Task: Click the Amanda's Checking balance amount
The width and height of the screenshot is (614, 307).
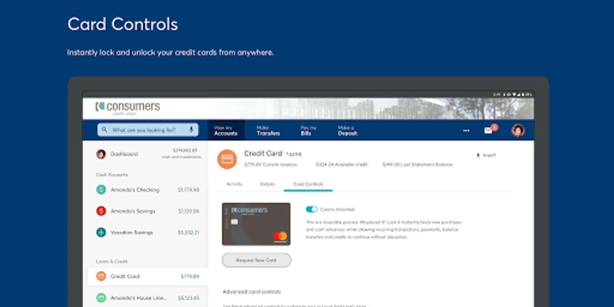Action: coord(188,190)
